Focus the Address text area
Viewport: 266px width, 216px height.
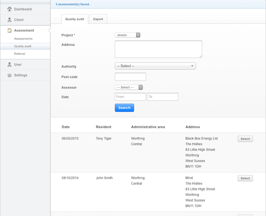(x=158, y=49)
